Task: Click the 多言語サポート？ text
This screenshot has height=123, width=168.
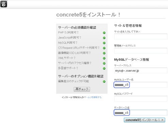Action: pyautogui.click(x=68, y=68)
